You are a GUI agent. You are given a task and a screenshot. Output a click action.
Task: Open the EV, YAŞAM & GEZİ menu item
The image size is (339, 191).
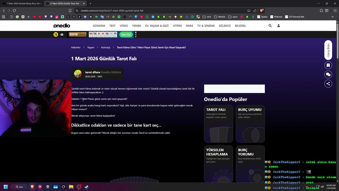157,26
